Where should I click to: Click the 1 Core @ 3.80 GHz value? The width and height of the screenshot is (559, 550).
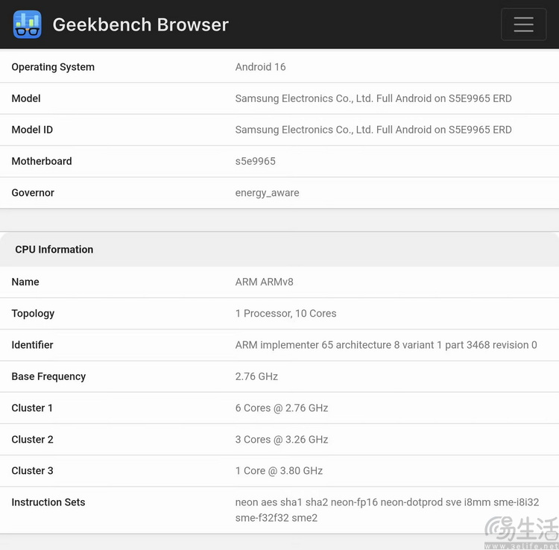pyautogui.click(x=279, y=471)
